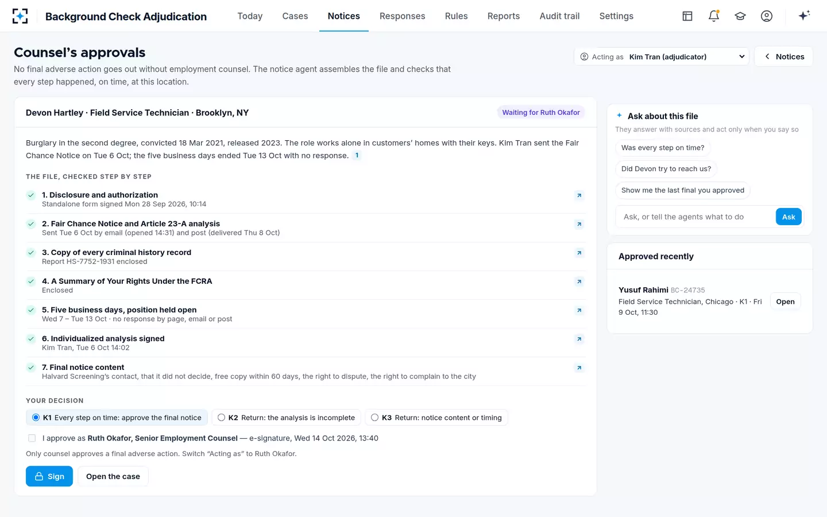Image resolution: width=827 pixels, height=517 pixels.
Task: Click the 'Yusuf Rahimi' name text
Action: click(x=643, y=290)
